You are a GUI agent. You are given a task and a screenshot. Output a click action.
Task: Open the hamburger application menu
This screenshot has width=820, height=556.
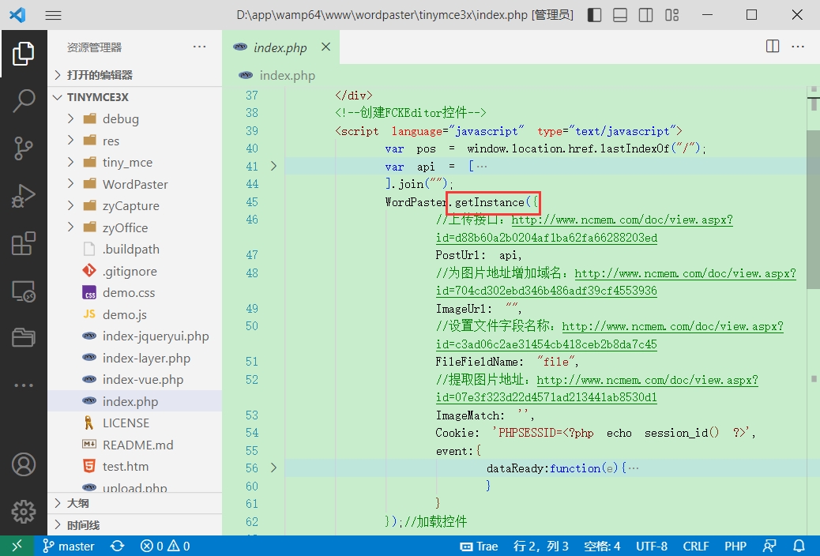[x=53, y=15]
